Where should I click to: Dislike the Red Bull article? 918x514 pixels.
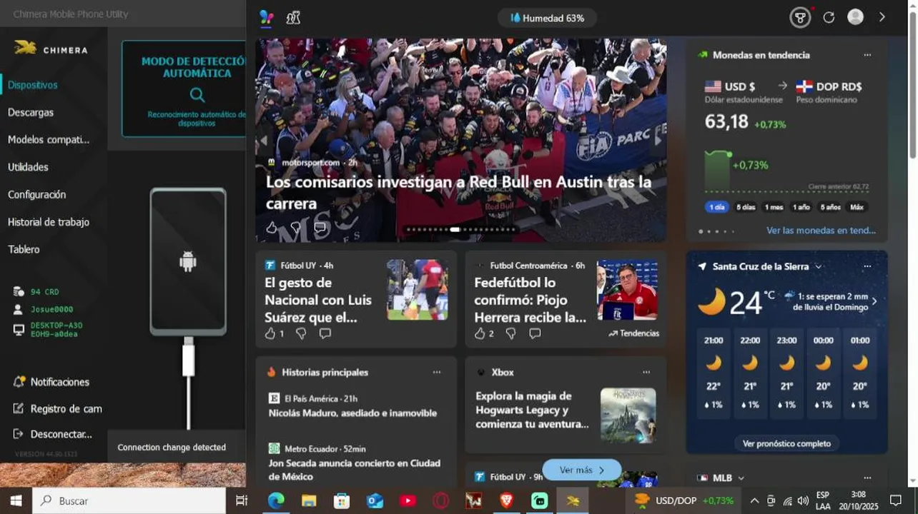296,228
